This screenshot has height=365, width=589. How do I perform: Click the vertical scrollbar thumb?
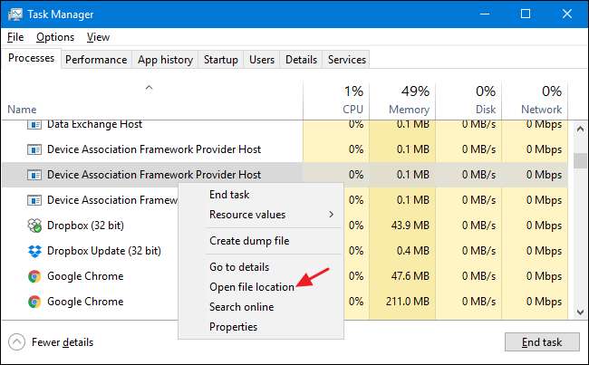[x=580, y=161]
